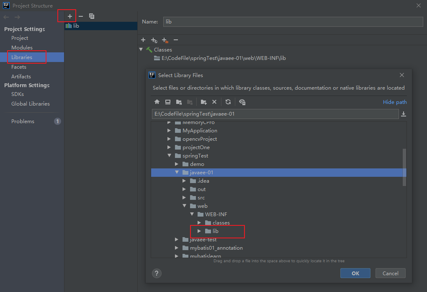Cancel the Select Library Files dialog
The image size is (427, 292).
tap(390, 273)
